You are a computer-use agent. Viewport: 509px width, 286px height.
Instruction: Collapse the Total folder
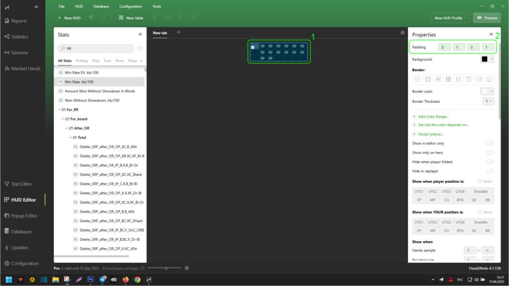click(71, 138)
